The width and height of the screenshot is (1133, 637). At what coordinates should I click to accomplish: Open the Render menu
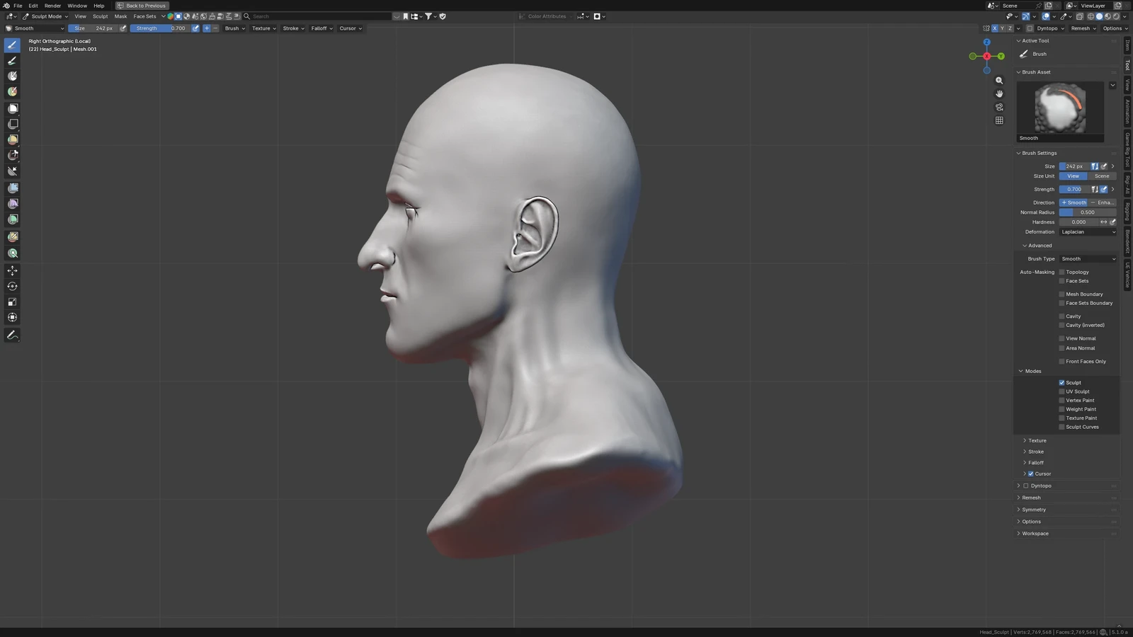click(x=52, y=6)
